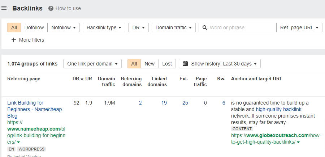Sort by Linked domains column header
Image resolution: width=325 pixels, height=157 pixels.
click(x=157, y=82)
